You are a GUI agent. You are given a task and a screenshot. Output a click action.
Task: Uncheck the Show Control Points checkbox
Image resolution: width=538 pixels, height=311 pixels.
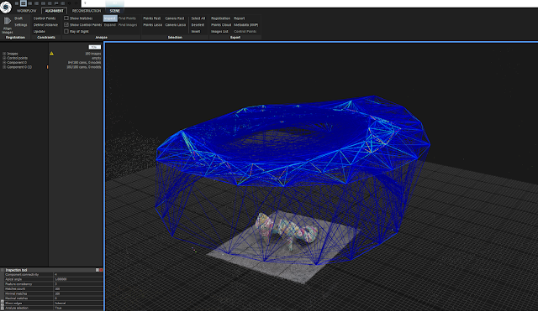[66, 24]
